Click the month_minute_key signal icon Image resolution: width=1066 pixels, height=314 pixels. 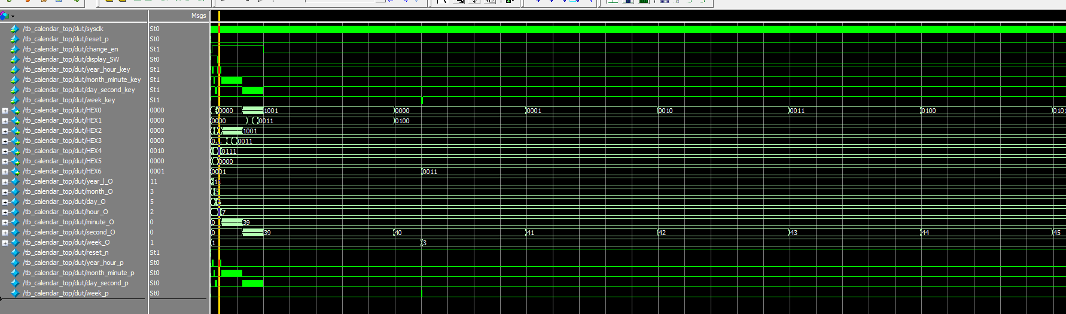(x=15, y=80)
